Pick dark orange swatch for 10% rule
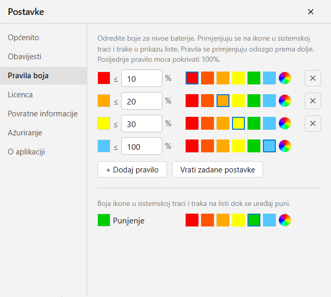The height and width of the screenshot is (297, 331). click(x=207, y=78)
